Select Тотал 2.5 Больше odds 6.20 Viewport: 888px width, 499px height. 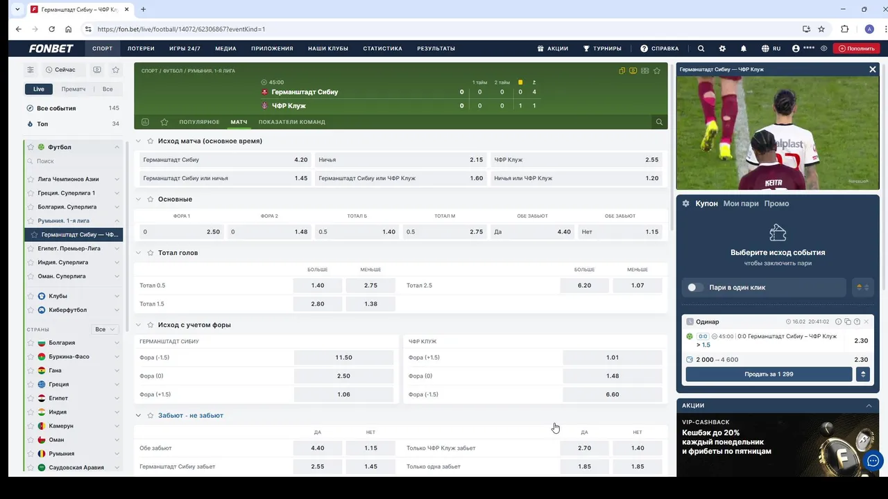click(x=584, y=286)
